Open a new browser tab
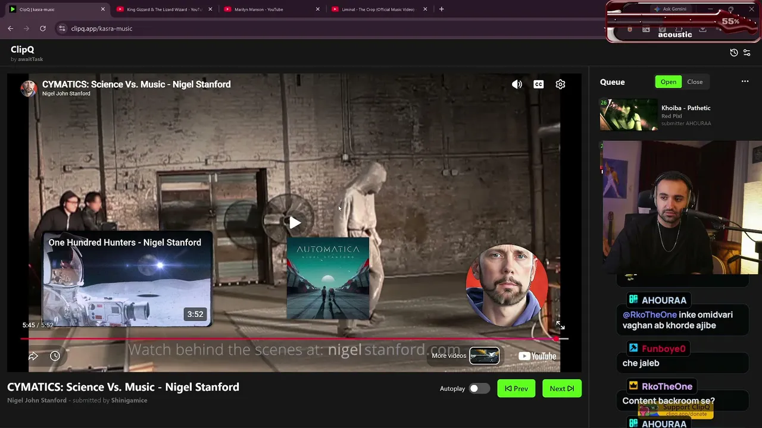The width and height of the screenshot is (762, 428). point(441,10)
